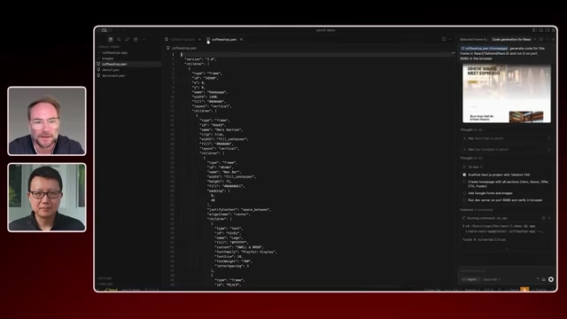Viewport: 567px width, 319px height.
Task: Close the active coffeeshop.pen tab
Action: click(241, 39)
